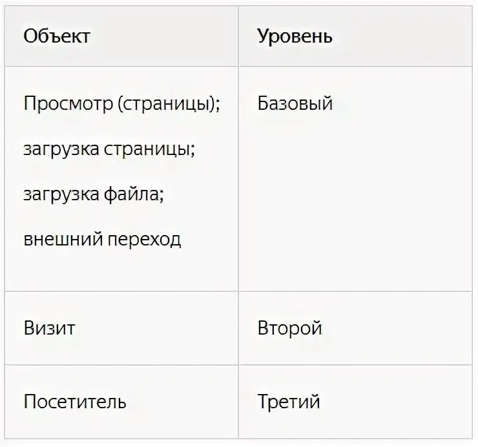
Task: Click the "Базовый" level cell text
Action: pyautogui.click(x=295, y=103)
